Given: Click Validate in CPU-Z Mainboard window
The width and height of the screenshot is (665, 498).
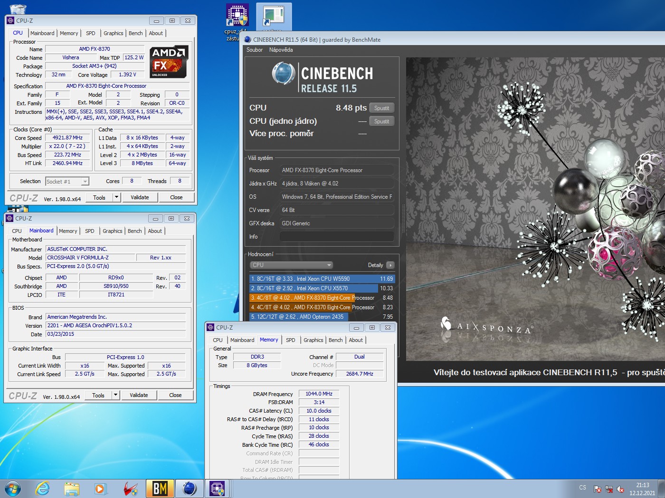Looking at the screenshot, I should 139,395.
